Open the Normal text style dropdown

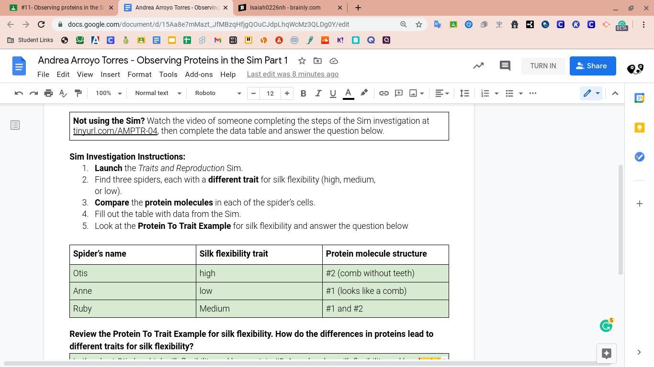click(158, 93)
